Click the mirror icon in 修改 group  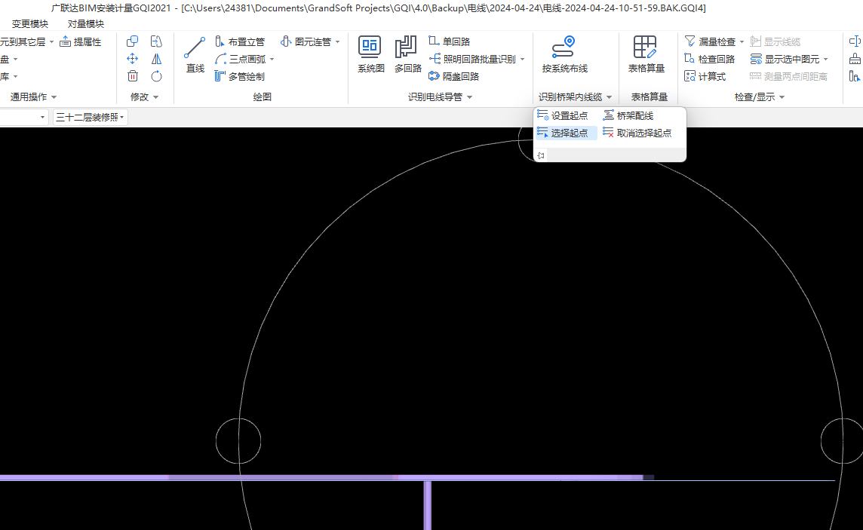coord(156,59)
